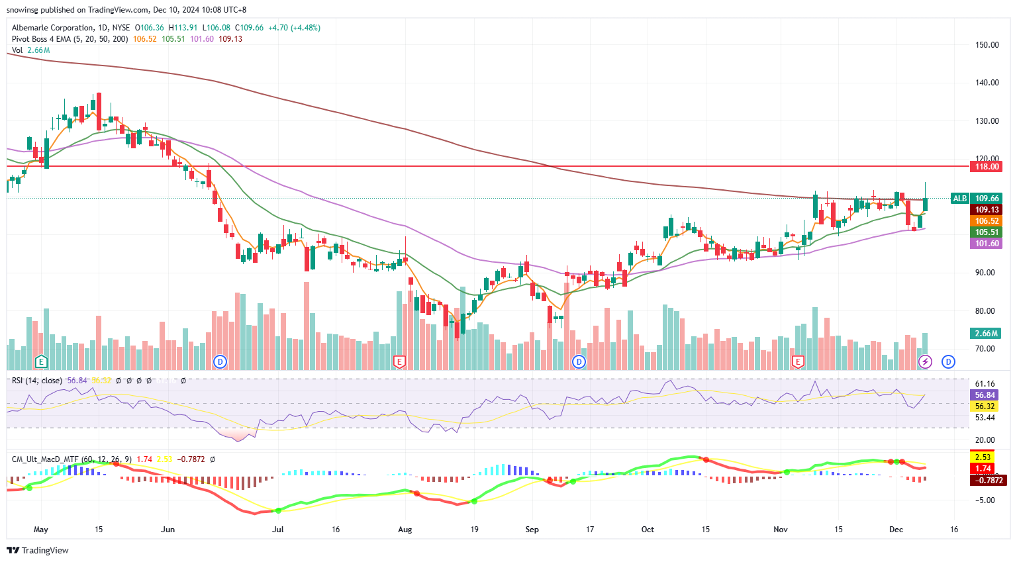
Task: Click the Jul label on time axis
Action: [x=278, y=530]
